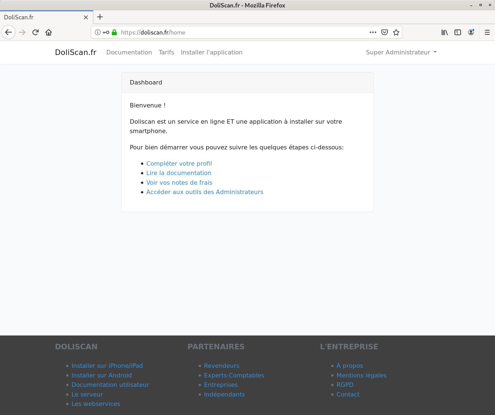Click the browser back arrow button
Screen dimensions: 495x415
(9, 32)
